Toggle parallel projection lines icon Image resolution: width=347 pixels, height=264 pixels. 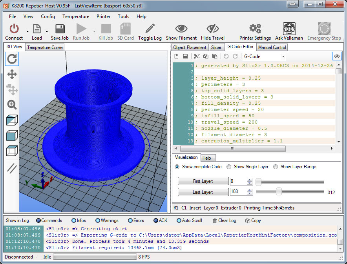(x=12, y=168)
